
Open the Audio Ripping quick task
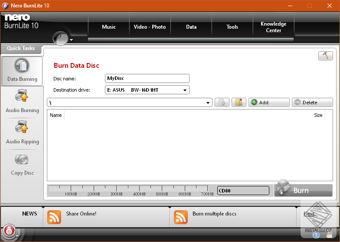pyautogui.click(x=22, y=133)
